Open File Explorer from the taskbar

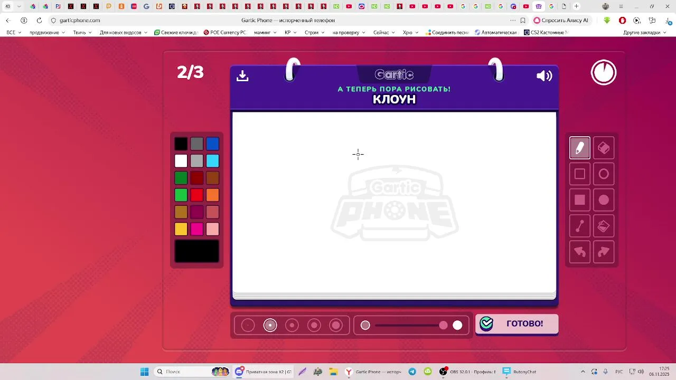[333, 372]
